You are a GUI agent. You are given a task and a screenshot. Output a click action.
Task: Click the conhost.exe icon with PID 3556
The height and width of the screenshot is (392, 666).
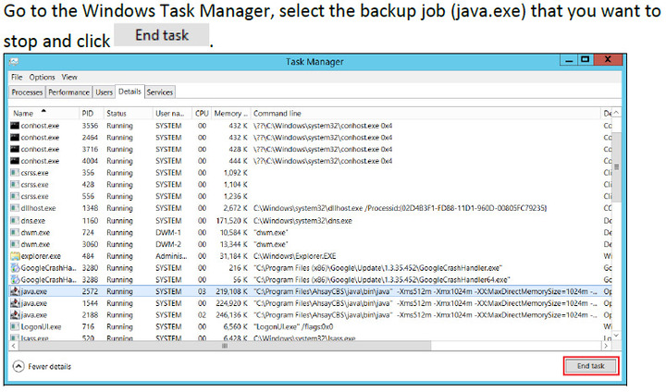pos(15,125)
